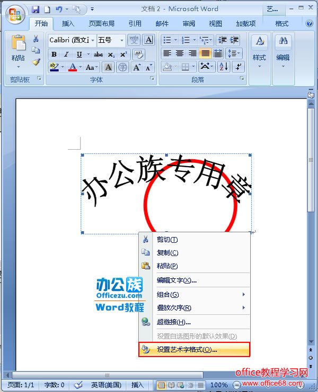
Task: Open the 字体 dialog launcher
Action: point(152,78)
